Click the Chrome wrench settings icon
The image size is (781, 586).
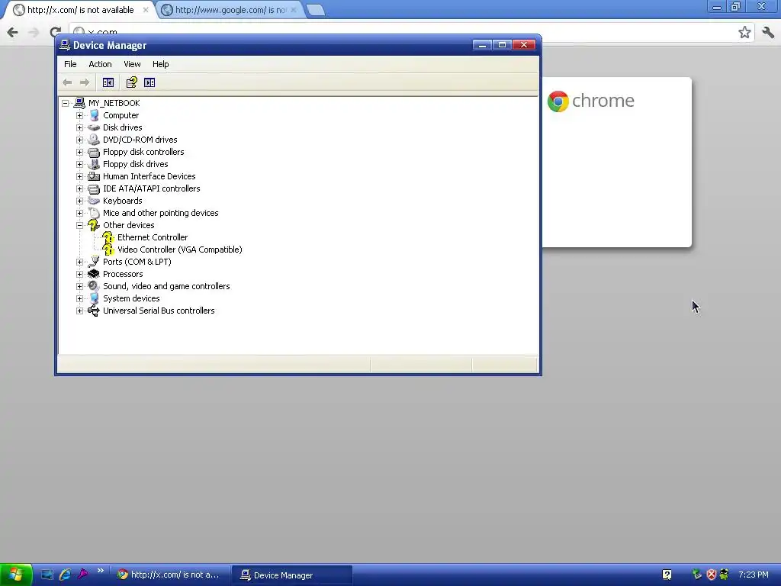[x=767, y=32]
